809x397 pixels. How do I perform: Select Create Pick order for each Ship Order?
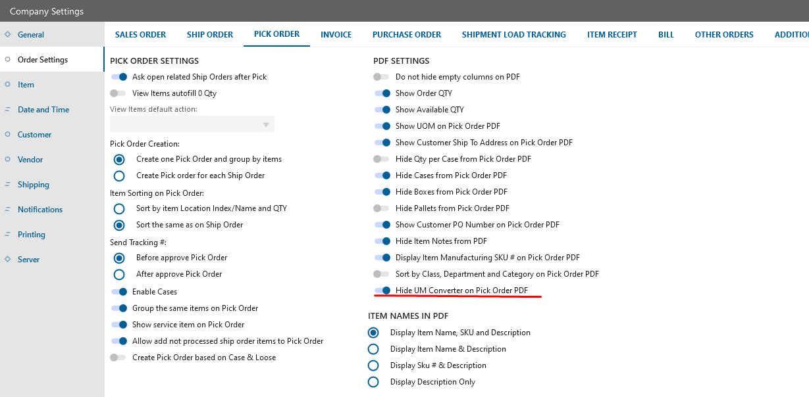[119, 175]
